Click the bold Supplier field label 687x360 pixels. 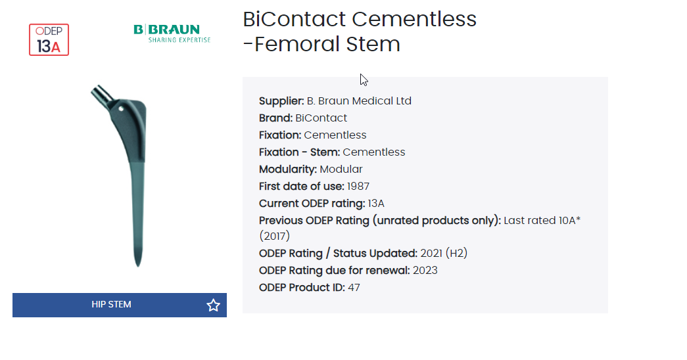pos(281,101)
